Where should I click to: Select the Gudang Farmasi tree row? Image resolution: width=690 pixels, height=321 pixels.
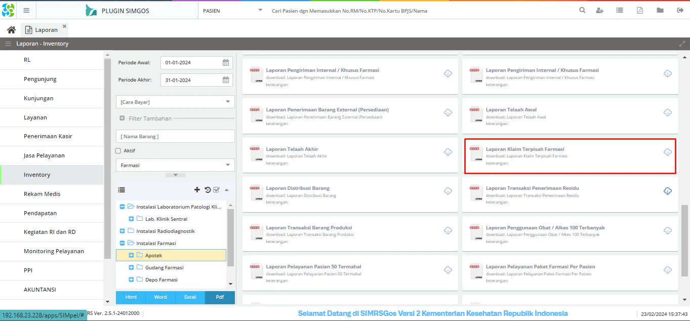coord(171,267)
